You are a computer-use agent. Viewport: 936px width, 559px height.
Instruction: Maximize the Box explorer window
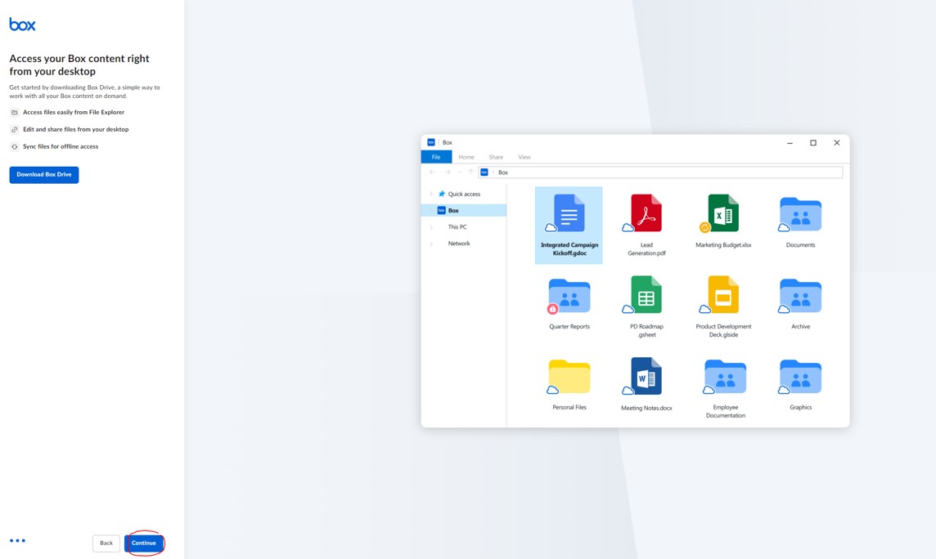tap(813, 143)
